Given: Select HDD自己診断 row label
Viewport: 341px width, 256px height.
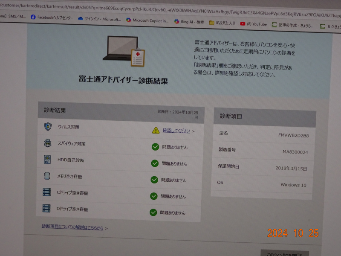Looking at the screenshot, I should tap(71, 160).
